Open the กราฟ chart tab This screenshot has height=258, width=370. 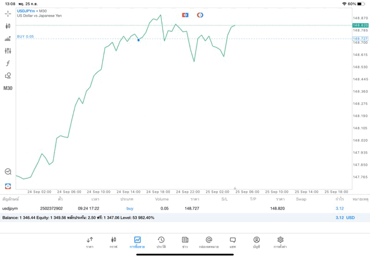click(x=113, y=242)
